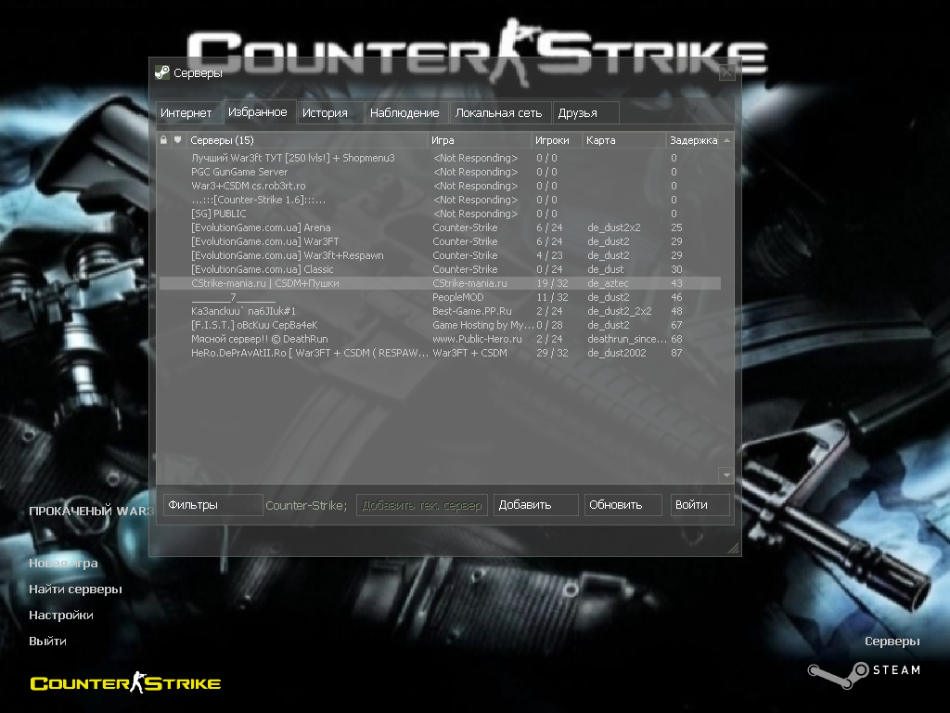
Task: Select the War3+CSDM cs.rob3rt.ro row
Action: click(x=440, y=186)
